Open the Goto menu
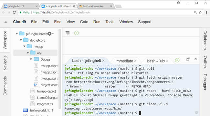Viewport: 210px width, 116px height. (x=84, y=22)
